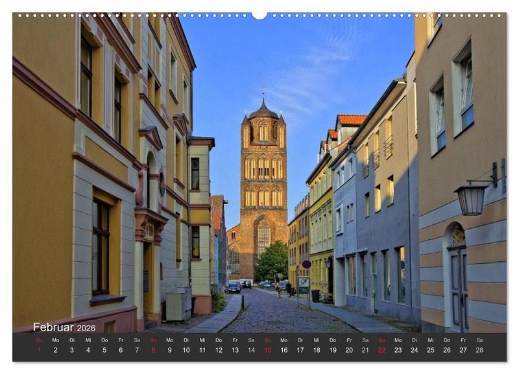Click the parked car at the street end
The height and width of the screenshot is (374, 519).
pyautogui.click(x=234, y=287)
